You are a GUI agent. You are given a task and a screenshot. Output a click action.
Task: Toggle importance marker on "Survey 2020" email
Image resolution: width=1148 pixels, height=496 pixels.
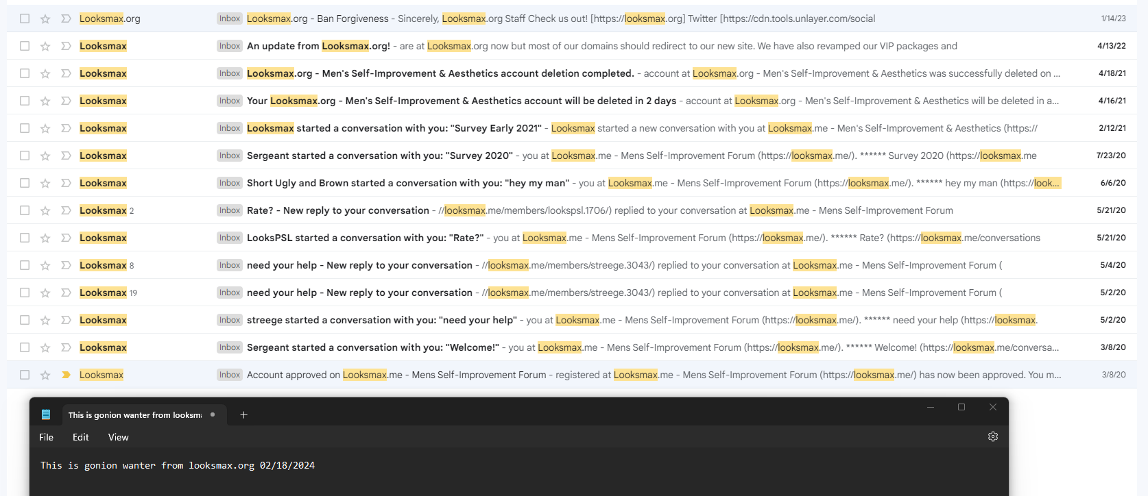pos(66,156)
